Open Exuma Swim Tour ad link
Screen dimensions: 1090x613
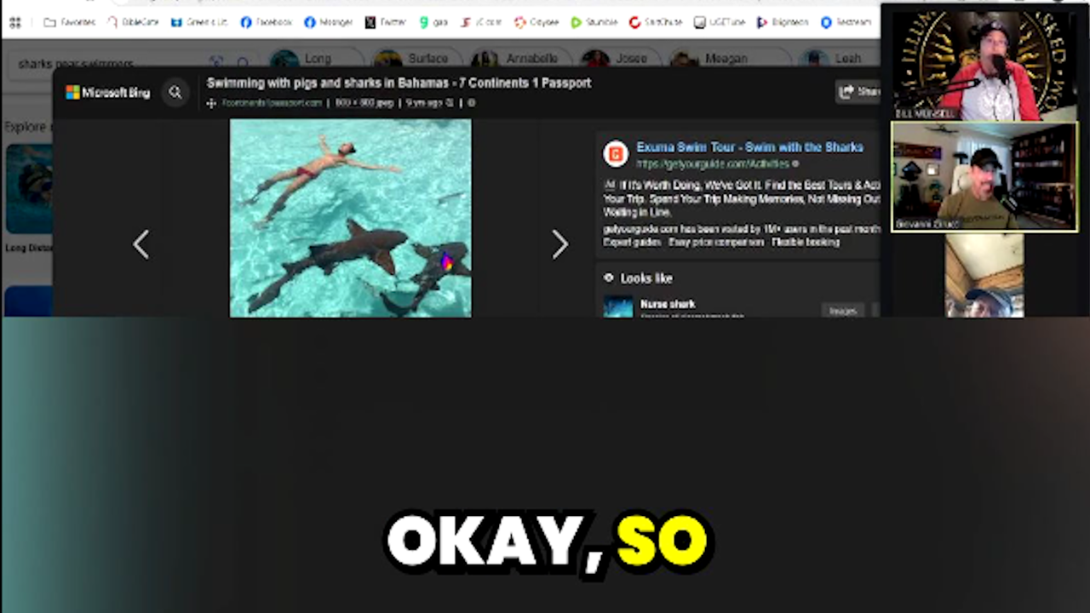pyautogui.click(x=749, y=147)
